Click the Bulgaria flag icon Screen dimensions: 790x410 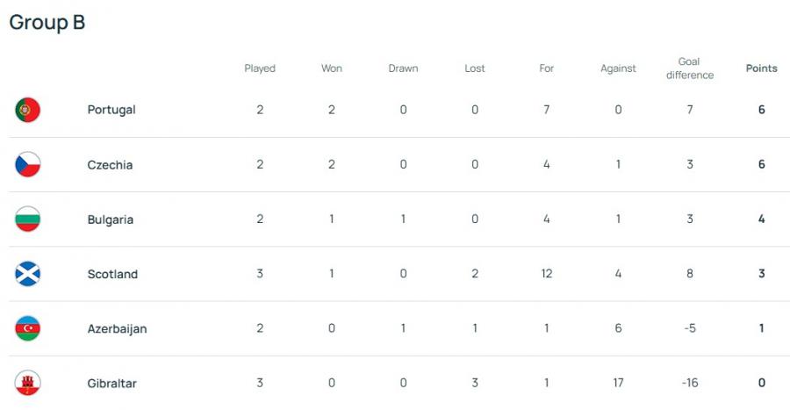pos(28,219)
